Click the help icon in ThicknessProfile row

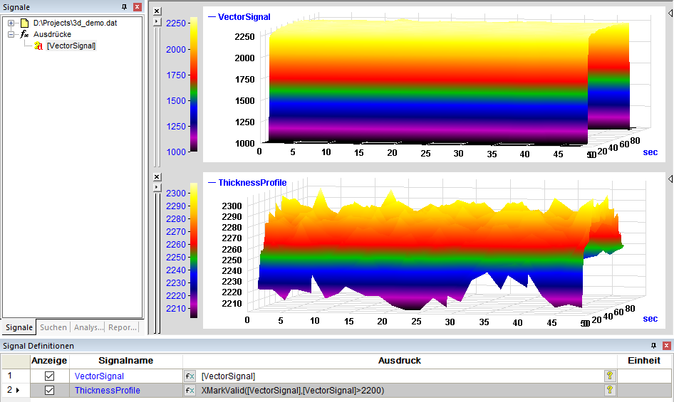tap(610, 390)
